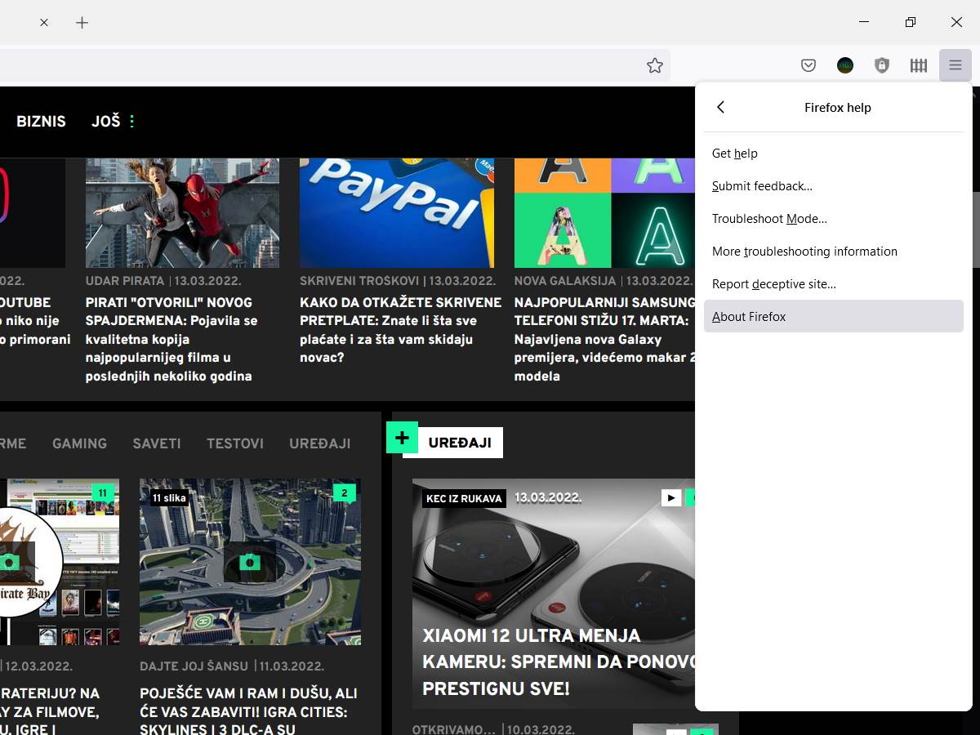
Task: Click the fence-style extension icon in toolbar
Action: (918, 65)
